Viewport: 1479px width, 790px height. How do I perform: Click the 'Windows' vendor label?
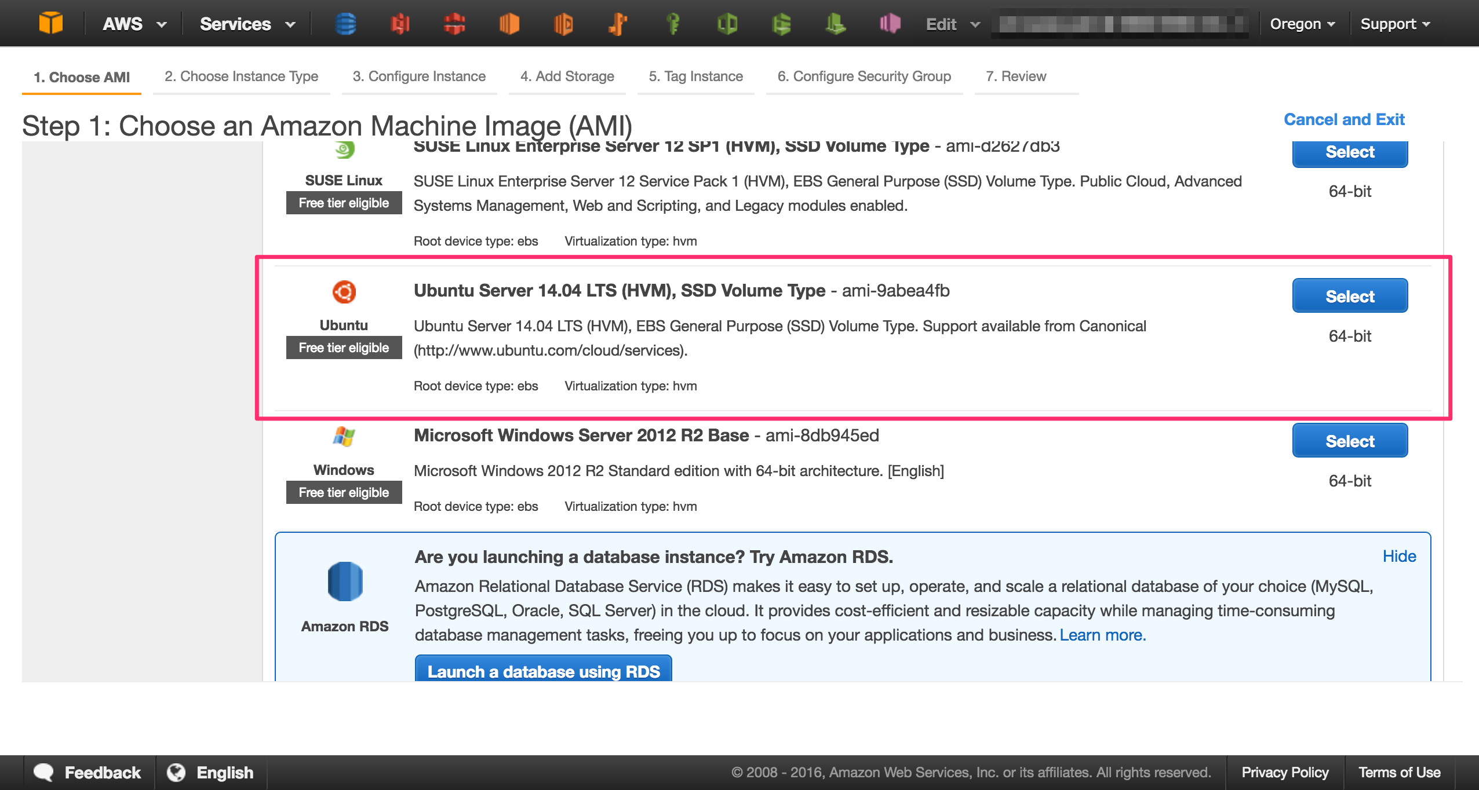click(344, 470)
